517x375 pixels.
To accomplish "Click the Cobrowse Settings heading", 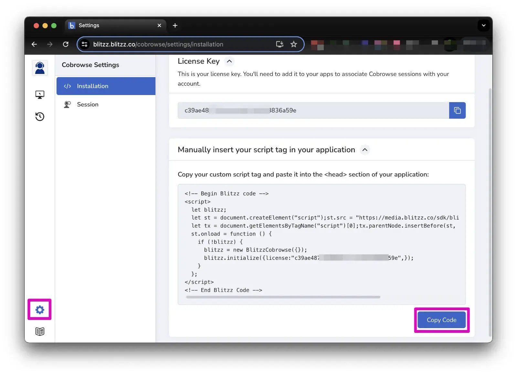I will click(x=90, y=65).
